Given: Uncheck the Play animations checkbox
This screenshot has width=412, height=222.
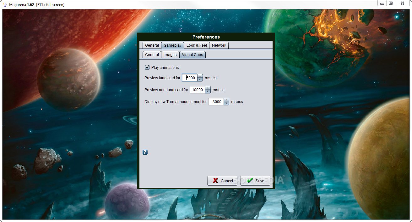Looking at the screenshot, I should pyautogui.click(x=147, y=67).
